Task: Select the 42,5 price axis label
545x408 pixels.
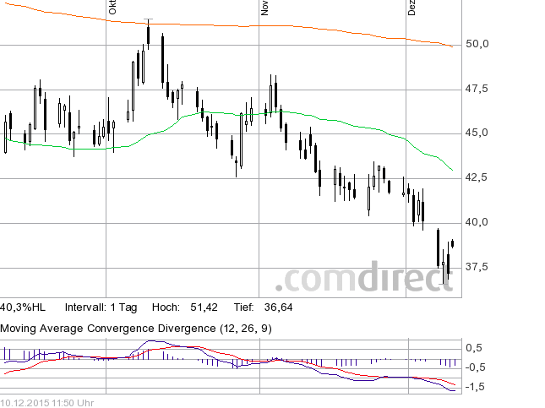Action: point(479,178)
